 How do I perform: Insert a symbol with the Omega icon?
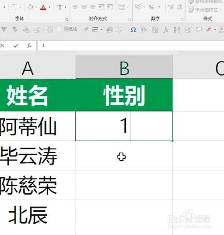tap(133, 30)
